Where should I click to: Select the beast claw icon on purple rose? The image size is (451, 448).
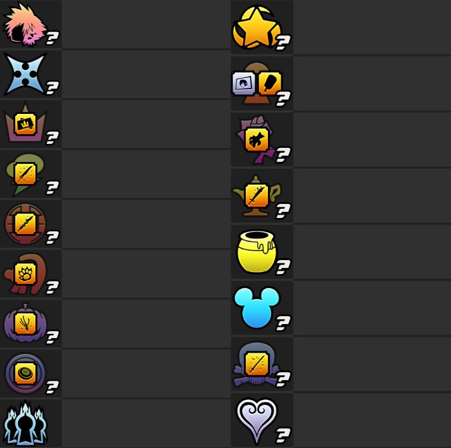(257, 140)
